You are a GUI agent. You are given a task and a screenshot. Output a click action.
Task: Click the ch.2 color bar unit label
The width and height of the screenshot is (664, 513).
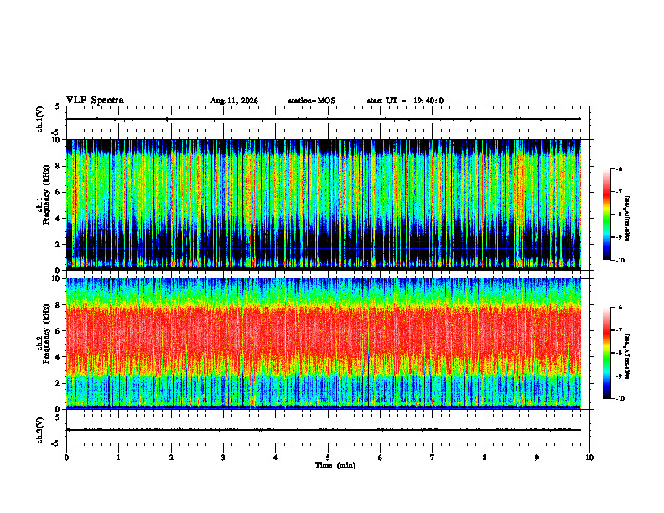pyautogui.click(x=628, y=356)
